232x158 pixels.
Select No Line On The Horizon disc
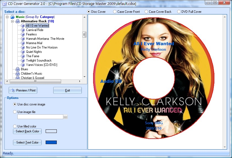coord(42,47)
